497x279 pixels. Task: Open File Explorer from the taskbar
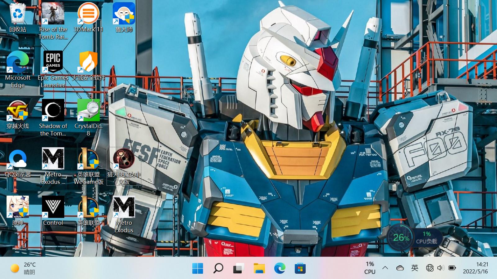259,268
